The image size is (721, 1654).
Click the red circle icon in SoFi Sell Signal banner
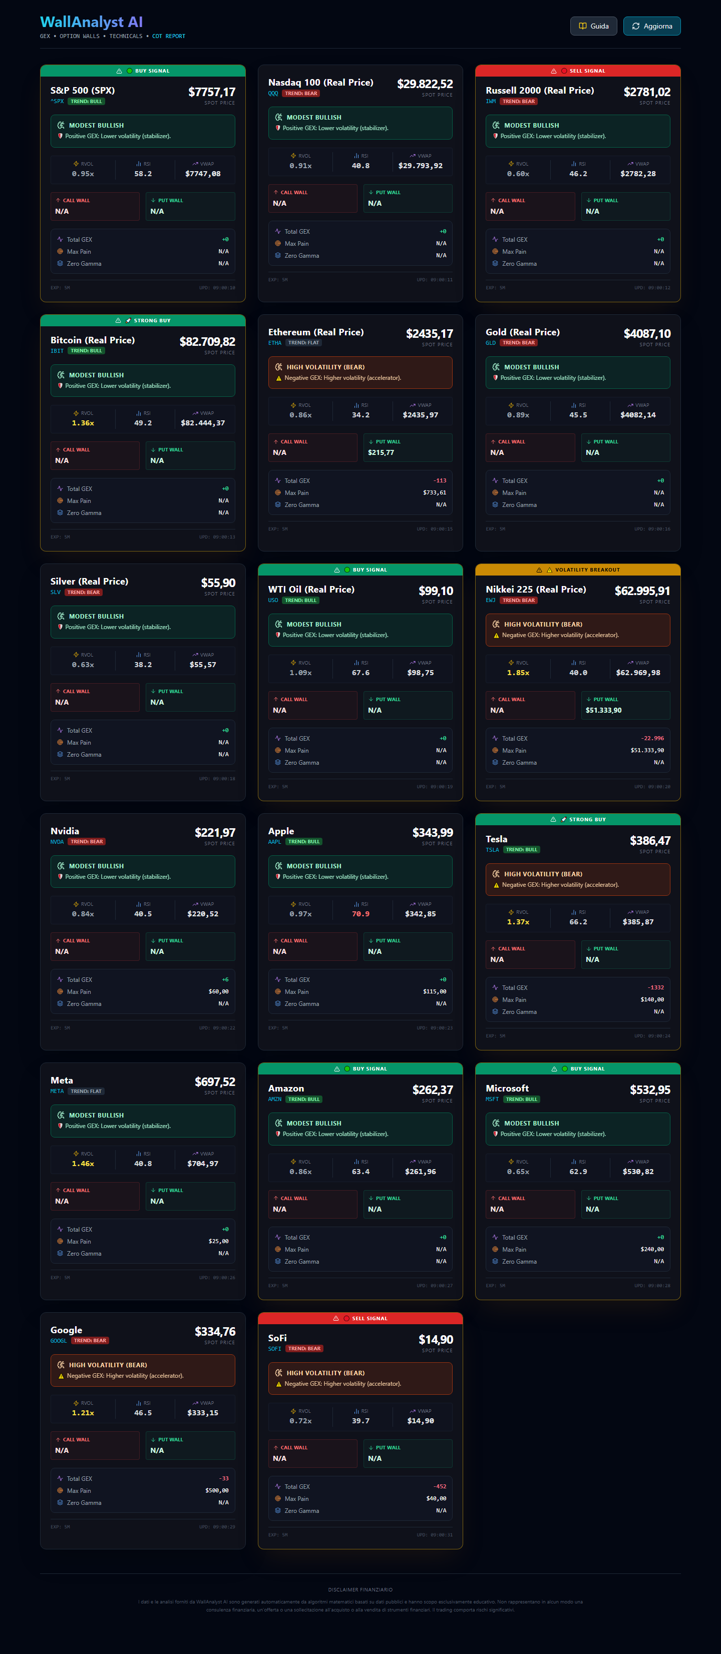(x=346, y=1318)
